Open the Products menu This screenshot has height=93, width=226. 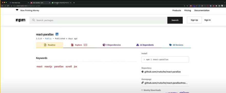177,10
